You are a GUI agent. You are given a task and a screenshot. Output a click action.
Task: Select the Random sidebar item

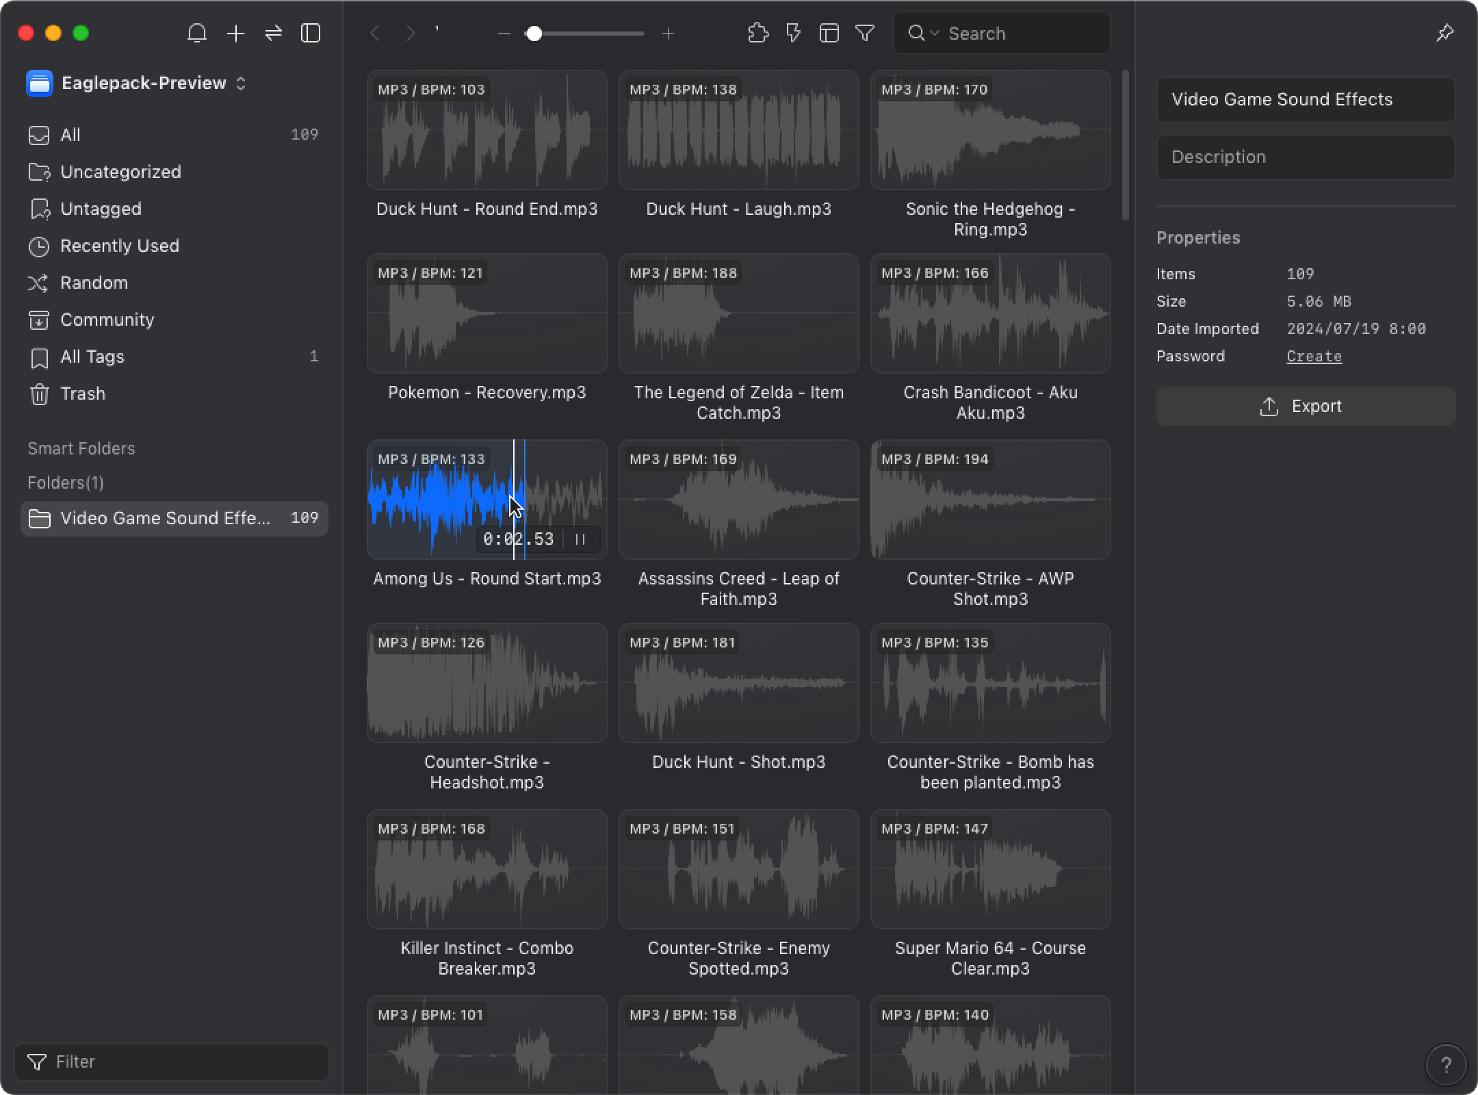tap(94, 282)
